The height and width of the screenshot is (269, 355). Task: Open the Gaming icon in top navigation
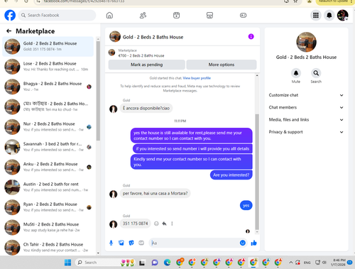click(x=243, y=16)
